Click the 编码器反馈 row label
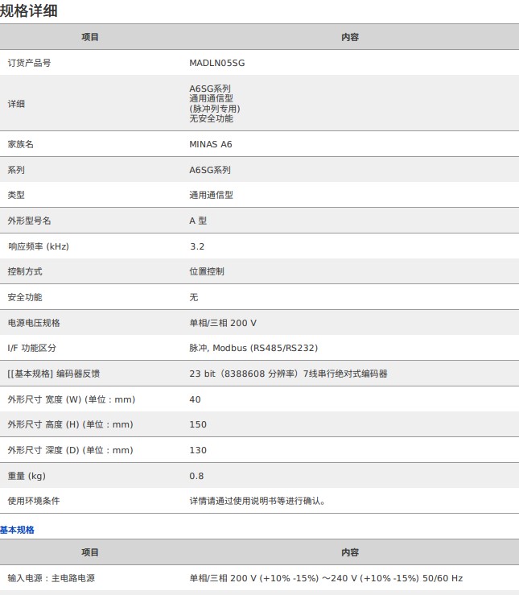 tap(53, 374)
